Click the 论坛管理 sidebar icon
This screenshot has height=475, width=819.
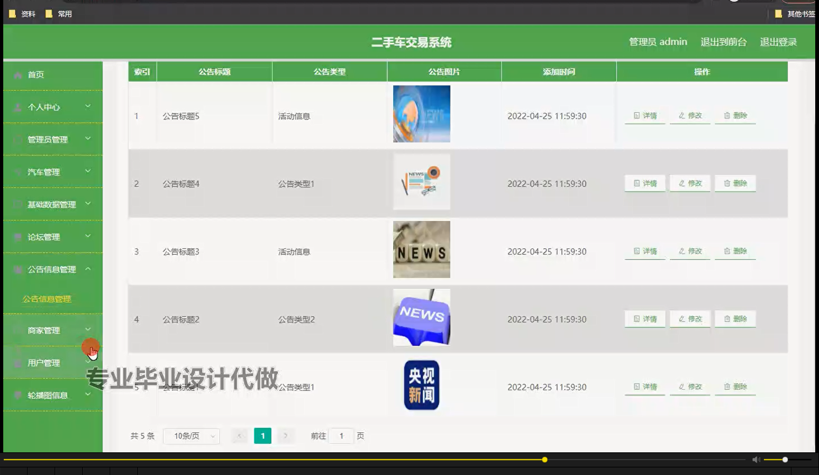coord(17,236)
